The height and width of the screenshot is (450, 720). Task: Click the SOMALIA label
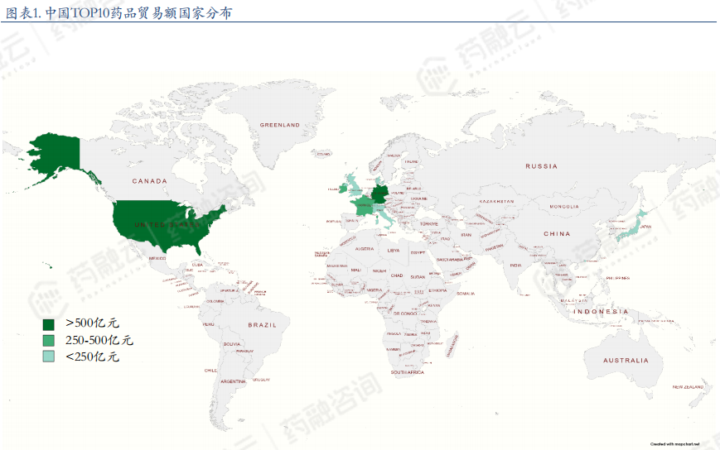(x=466, y=294)
